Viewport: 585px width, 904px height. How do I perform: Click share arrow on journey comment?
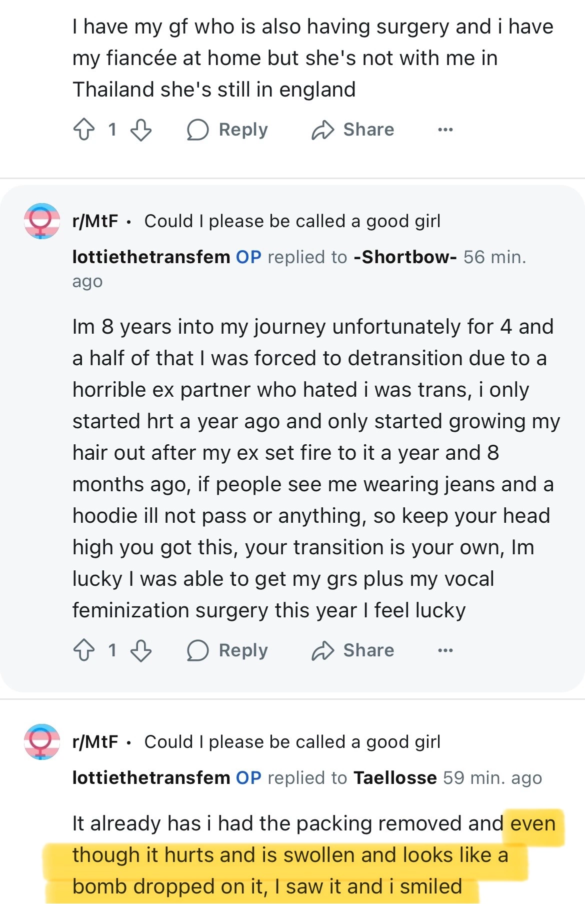323,650
